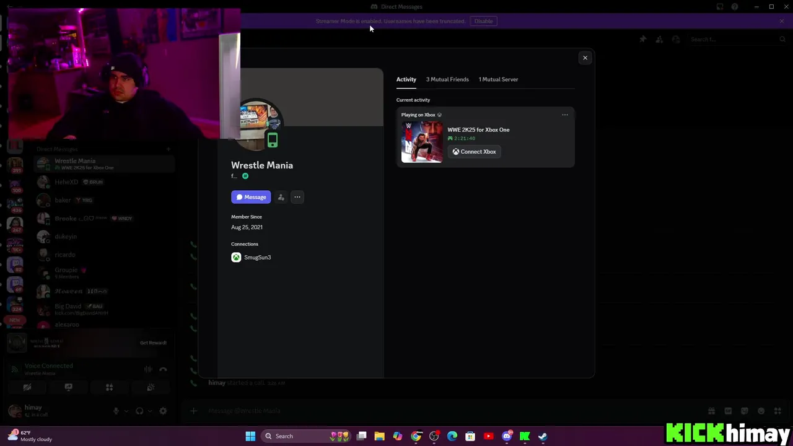Open File Explorer from the taskbar
The height and width of the screenshot is (446, 793).
coord(379,436)
